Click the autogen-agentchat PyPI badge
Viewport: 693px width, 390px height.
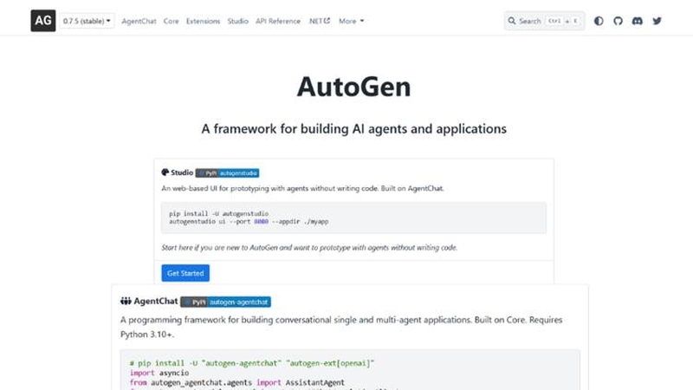point(225,302)
